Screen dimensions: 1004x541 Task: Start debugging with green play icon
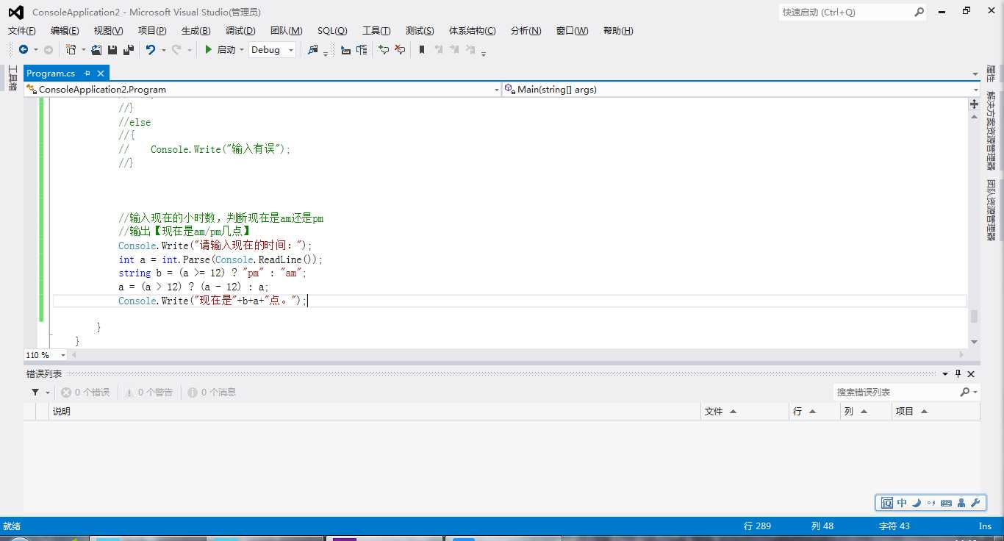(x=209, y=50)
